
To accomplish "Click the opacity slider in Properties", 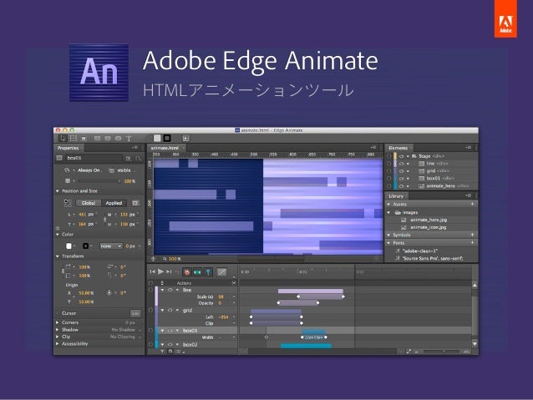I will (x=99, y=181).
